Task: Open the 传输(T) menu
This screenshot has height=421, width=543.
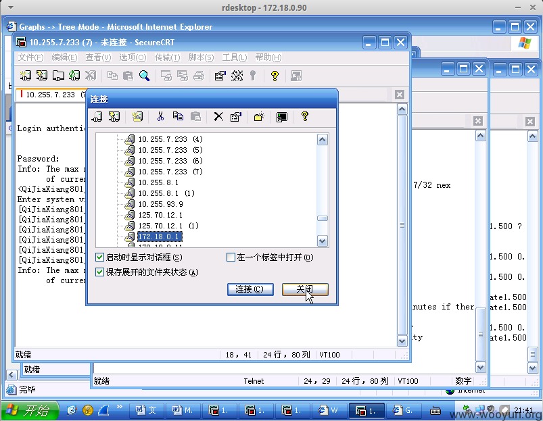Action: click(167, 57)
